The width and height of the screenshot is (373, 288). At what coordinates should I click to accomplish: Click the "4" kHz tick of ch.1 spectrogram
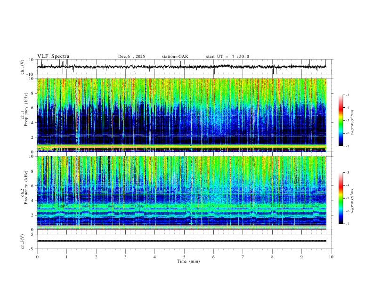pyautogui.click(x=32, y=122)
